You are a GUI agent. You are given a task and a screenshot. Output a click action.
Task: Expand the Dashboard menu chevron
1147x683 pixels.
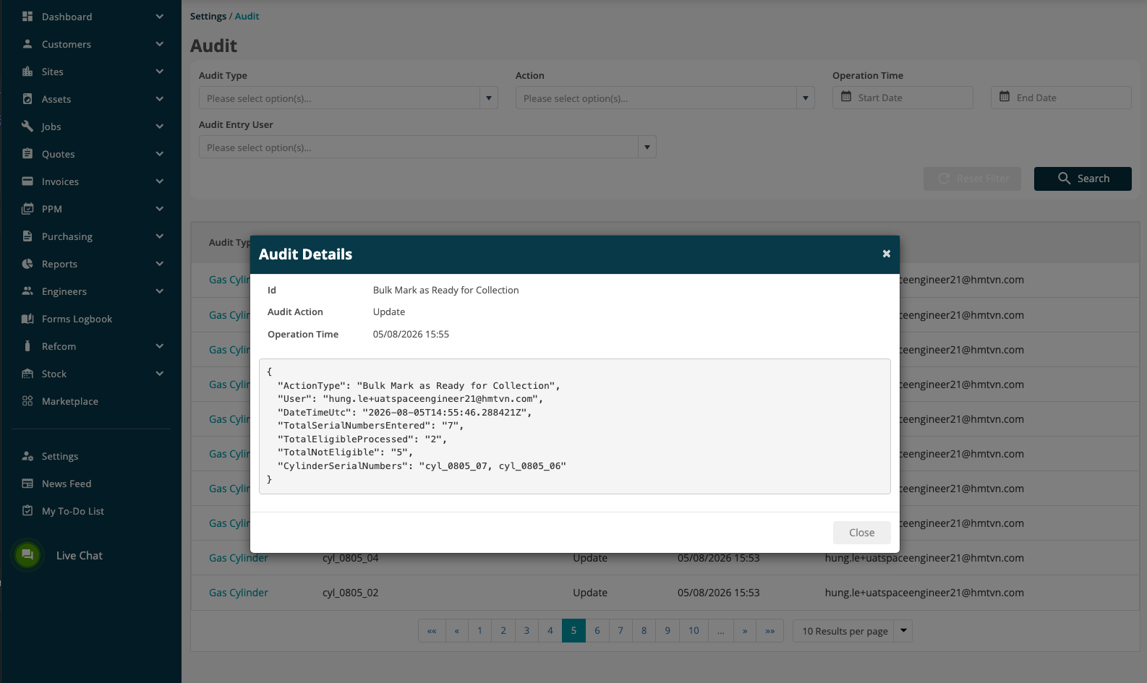pyautogui.click(x=159, y=16)
